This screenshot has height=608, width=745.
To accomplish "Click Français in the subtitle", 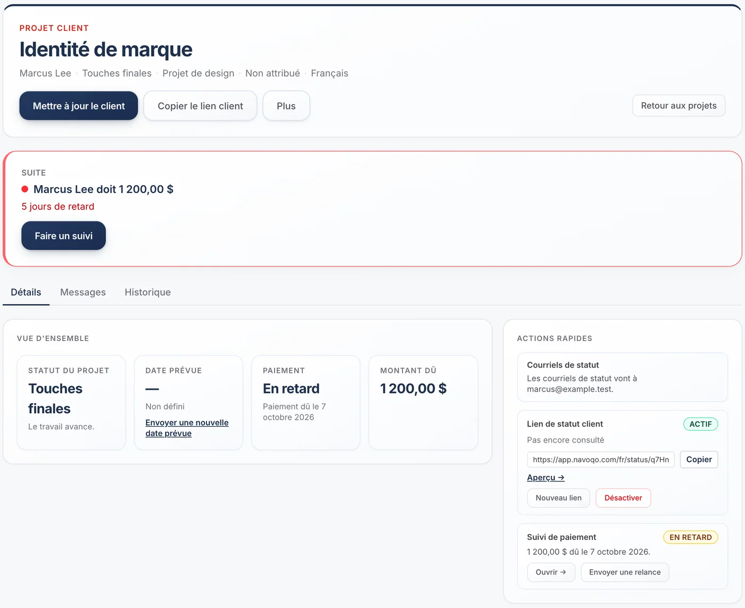I will (x=329, y=73).
